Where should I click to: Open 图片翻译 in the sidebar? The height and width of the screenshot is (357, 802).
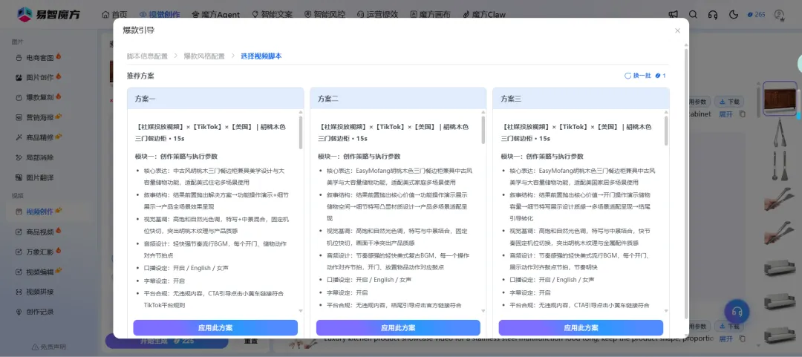[39, 177]
